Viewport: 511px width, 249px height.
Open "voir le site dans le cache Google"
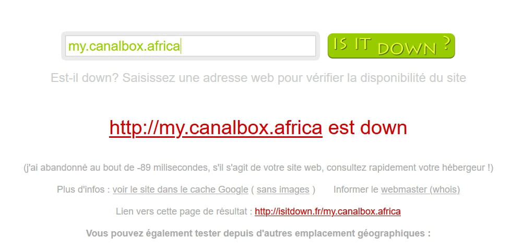[x=180, y=189]
